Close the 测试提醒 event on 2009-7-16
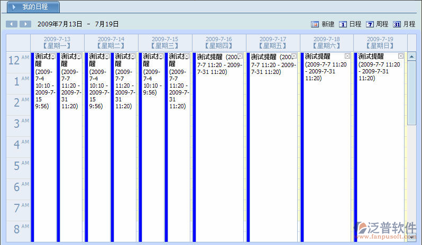The image size is (422, 245). point(240,56)
